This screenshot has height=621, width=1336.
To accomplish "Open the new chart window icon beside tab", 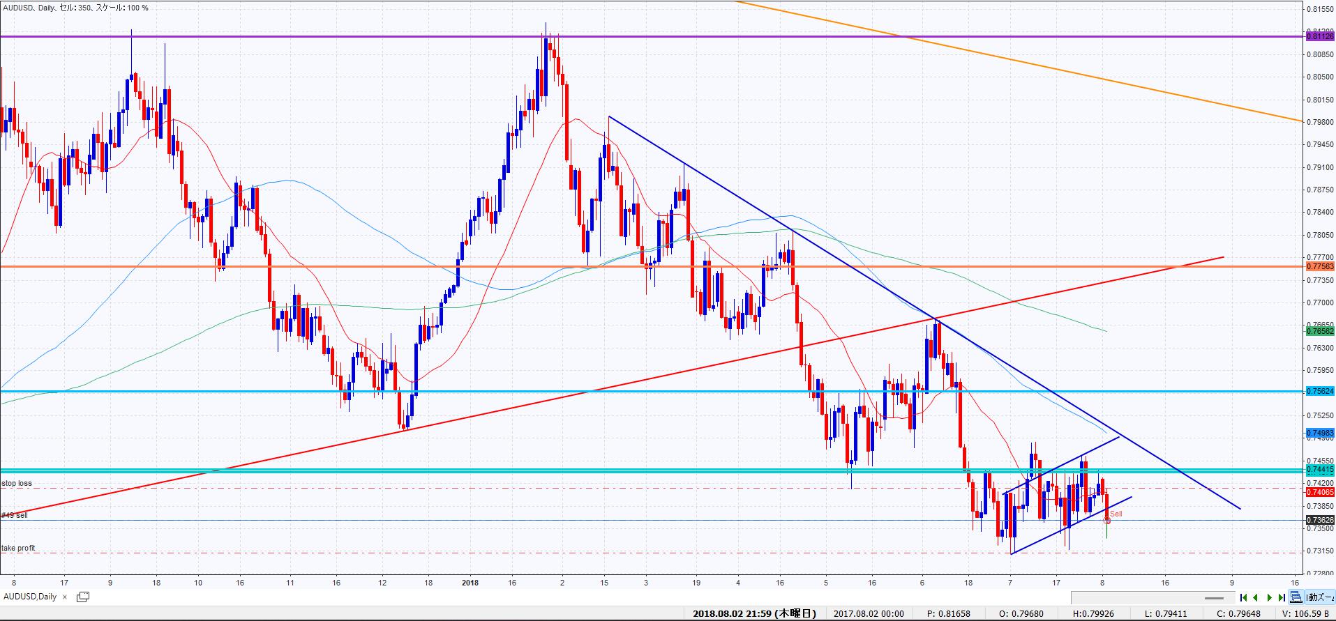I will [83, 597].
